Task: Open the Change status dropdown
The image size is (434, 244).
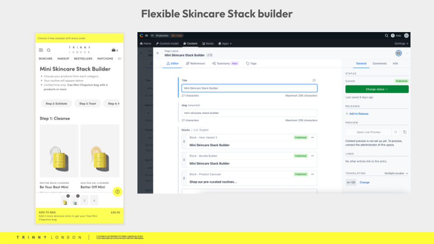Action: [377, 89]
